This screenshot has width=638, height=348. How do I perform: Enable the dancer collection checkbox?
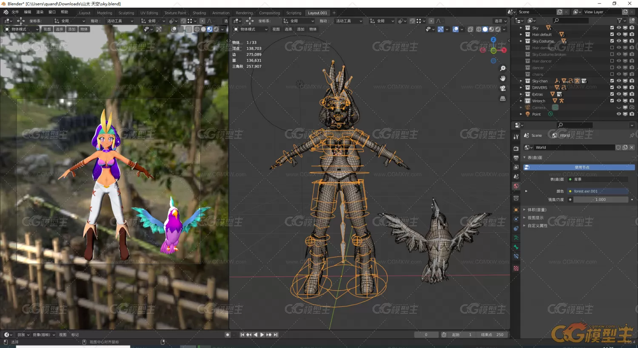(612, 68)
